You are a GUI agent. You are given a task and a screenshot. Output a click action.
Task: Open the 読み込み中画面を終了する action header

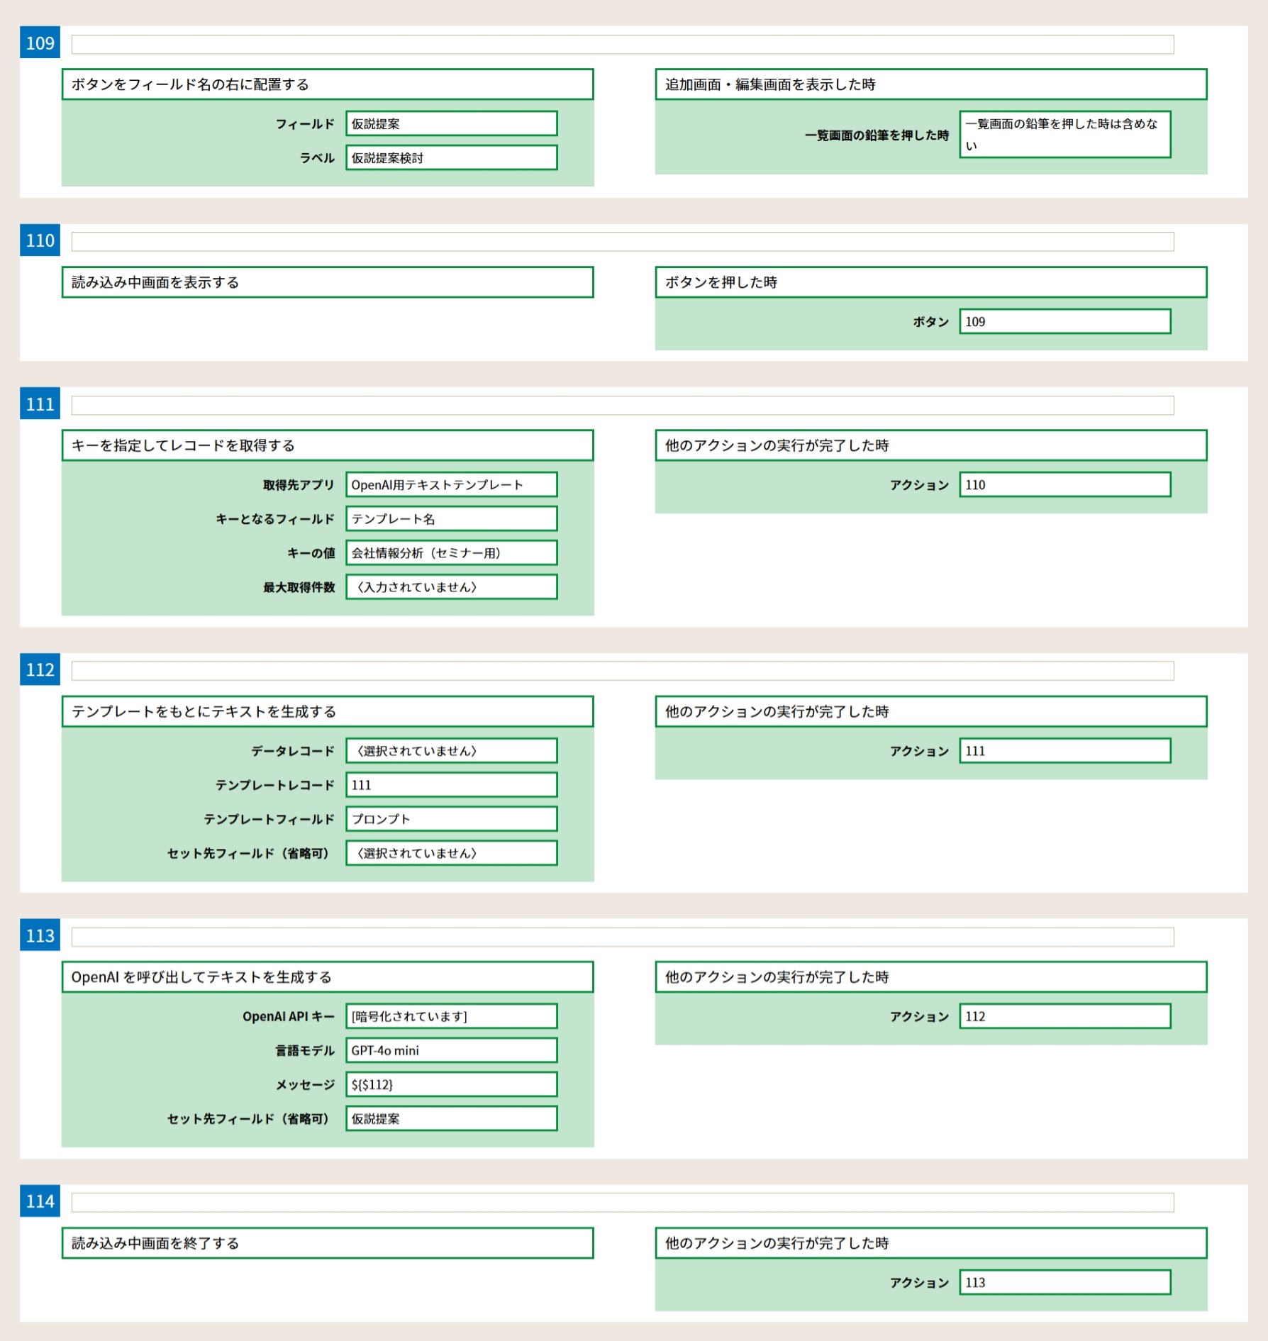(x=328, y=1243)
